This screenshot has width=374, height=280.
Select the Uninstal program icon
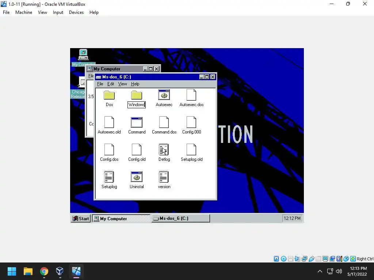coord(137,177)
